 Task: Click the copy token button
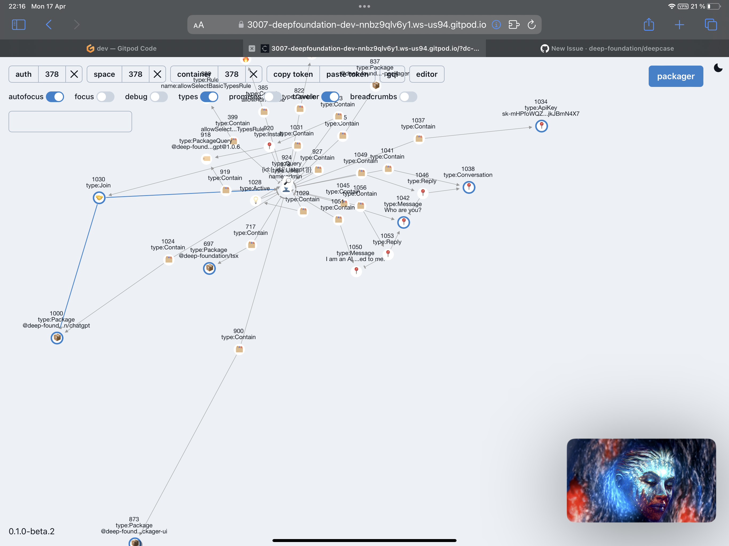pos(293,74)
